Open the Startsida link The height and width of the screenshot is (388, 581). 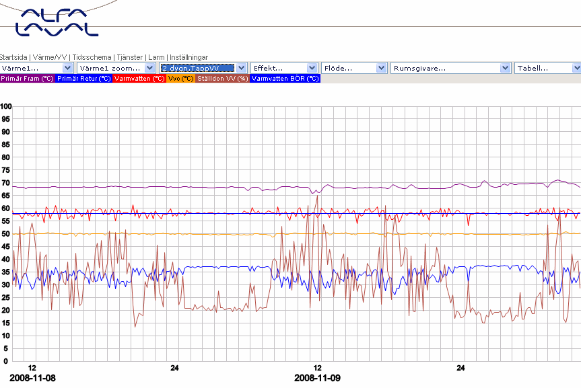point(13,57)
